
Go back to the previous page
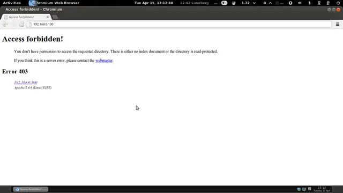[x=5, y=24]
